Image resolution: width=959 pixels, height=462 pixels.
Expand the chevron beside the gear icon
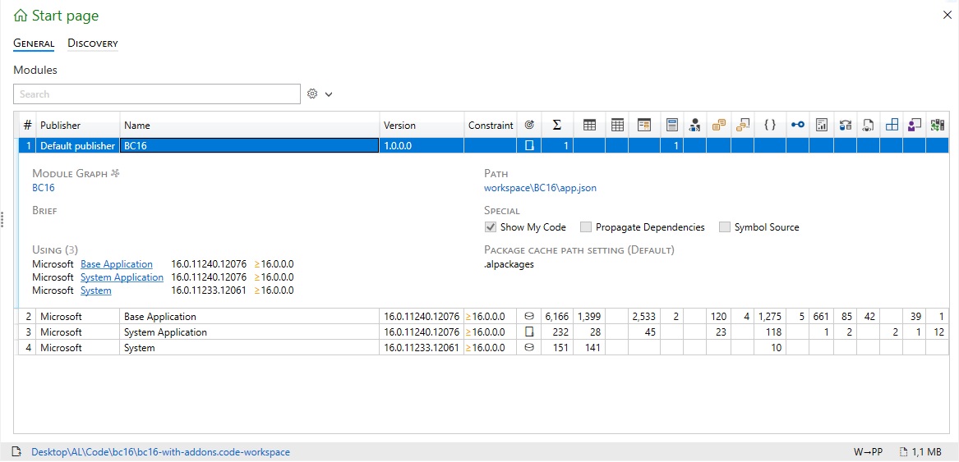pos(329,94)
